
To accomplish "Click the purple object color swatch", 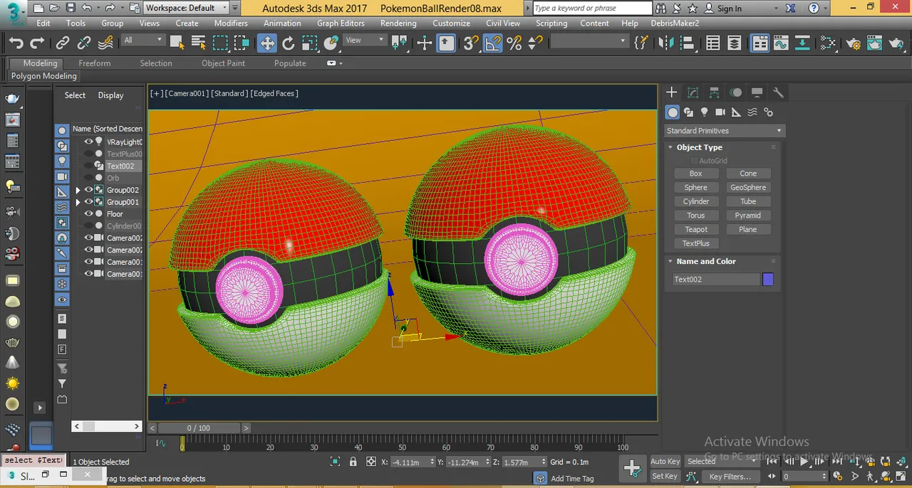I will click(768, 280).
